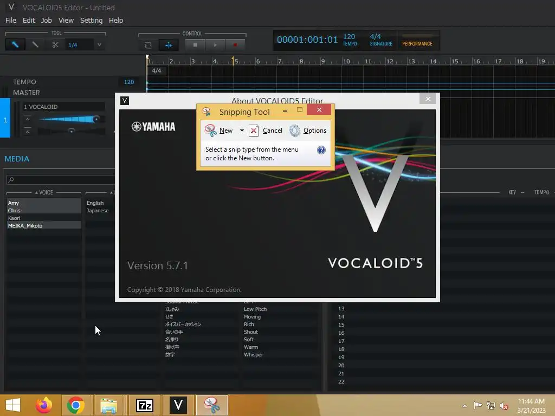The width and height of the screenshot is (555, 416).
Task: Open Chrome from the taskbar
Action: click(x=75, y=405)
